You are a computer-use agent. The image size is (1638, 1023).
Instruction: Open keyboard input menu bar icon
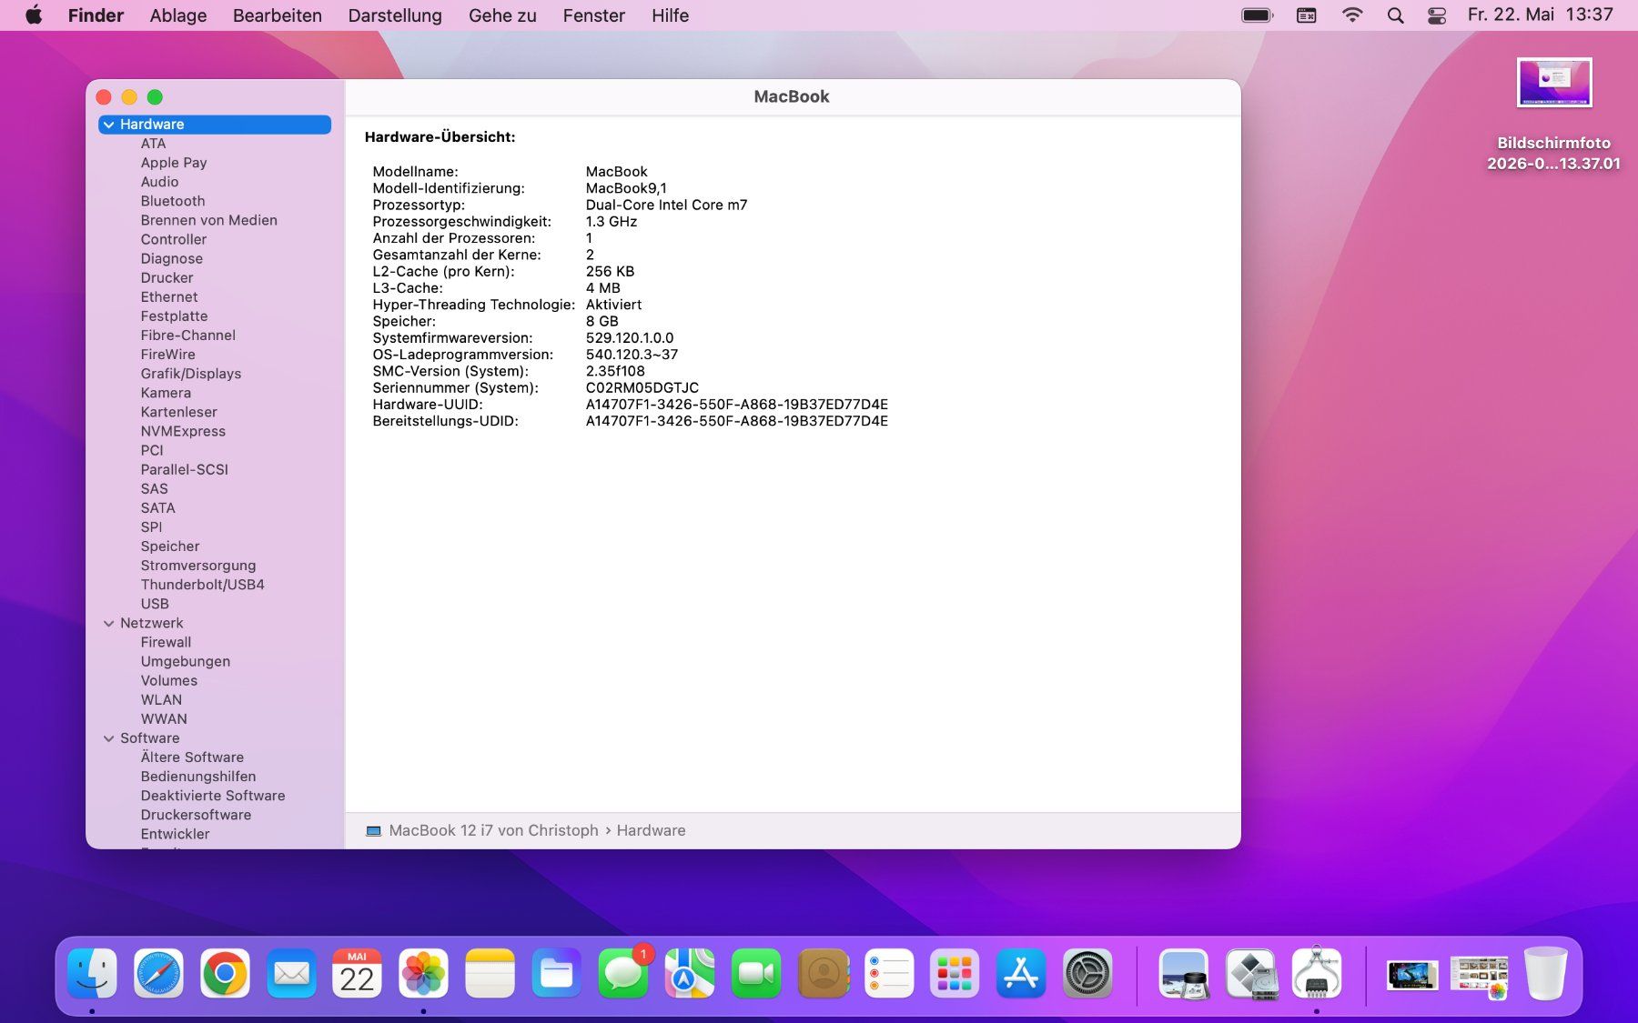1307,15
